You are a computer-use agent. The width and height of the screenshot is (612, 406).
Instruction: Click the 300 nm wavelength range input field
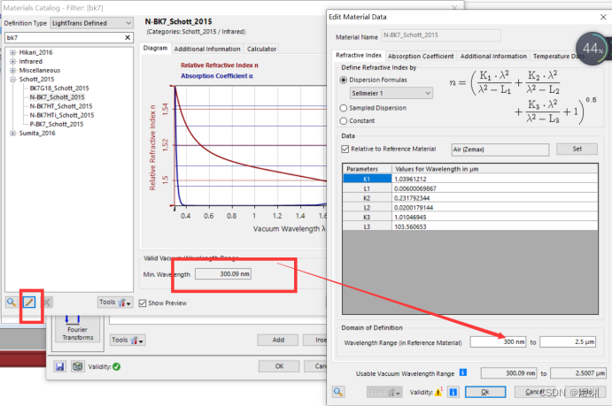[498, 341]
